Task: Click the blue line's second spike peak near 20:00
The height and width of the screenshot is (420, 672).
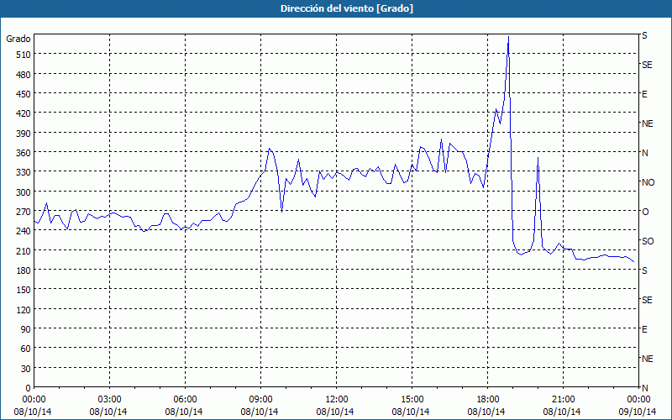Action: [538, 158]
